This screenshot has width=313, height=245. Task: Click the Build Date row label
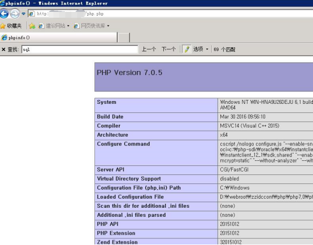[x=110, y=117]
